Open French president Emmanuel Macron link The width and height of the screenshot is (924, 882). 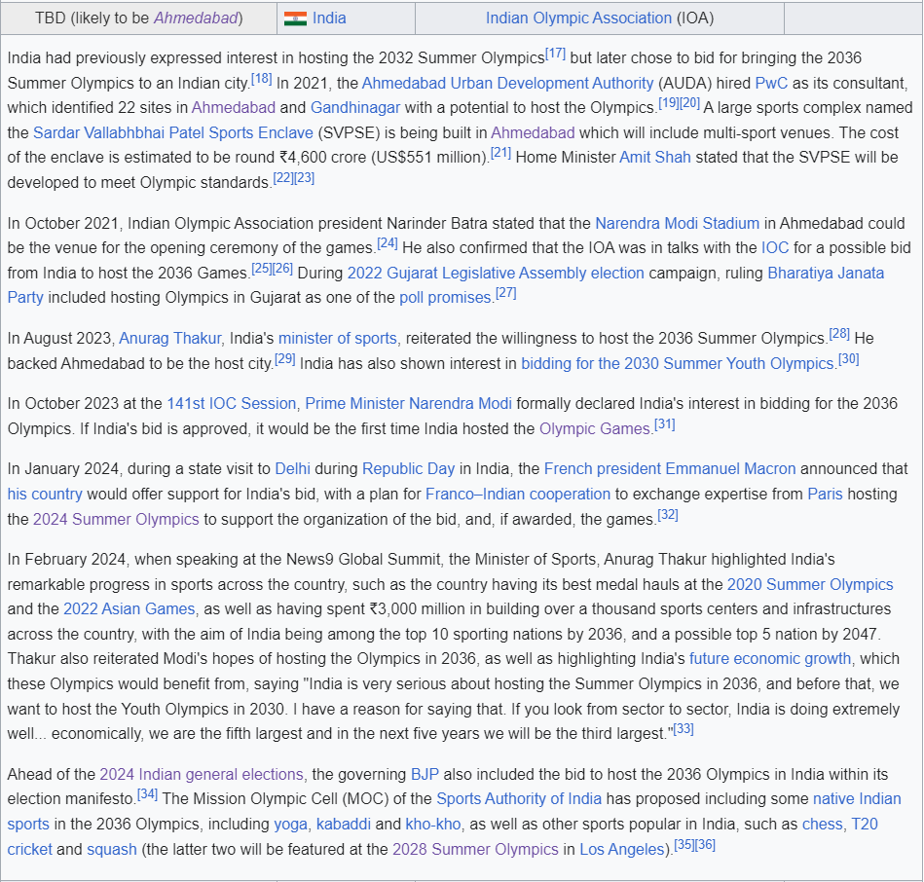(670, 469)
